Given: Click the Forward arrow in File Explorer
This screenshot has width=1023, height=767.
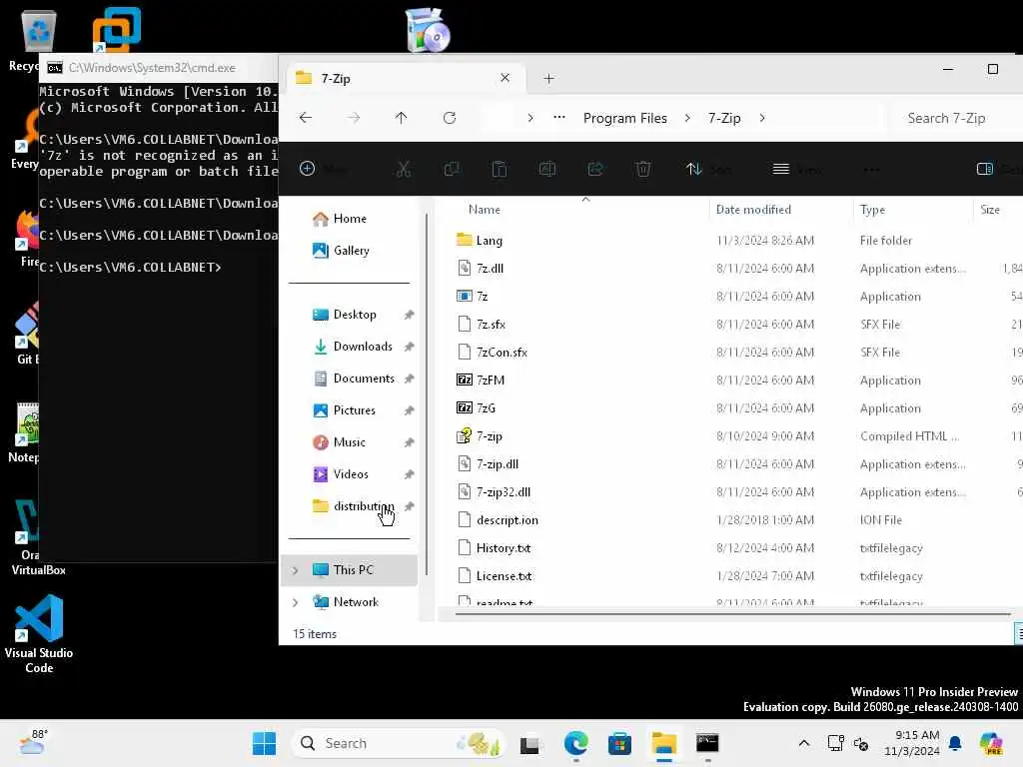Looking at the screenshot, I should (354, 118).
